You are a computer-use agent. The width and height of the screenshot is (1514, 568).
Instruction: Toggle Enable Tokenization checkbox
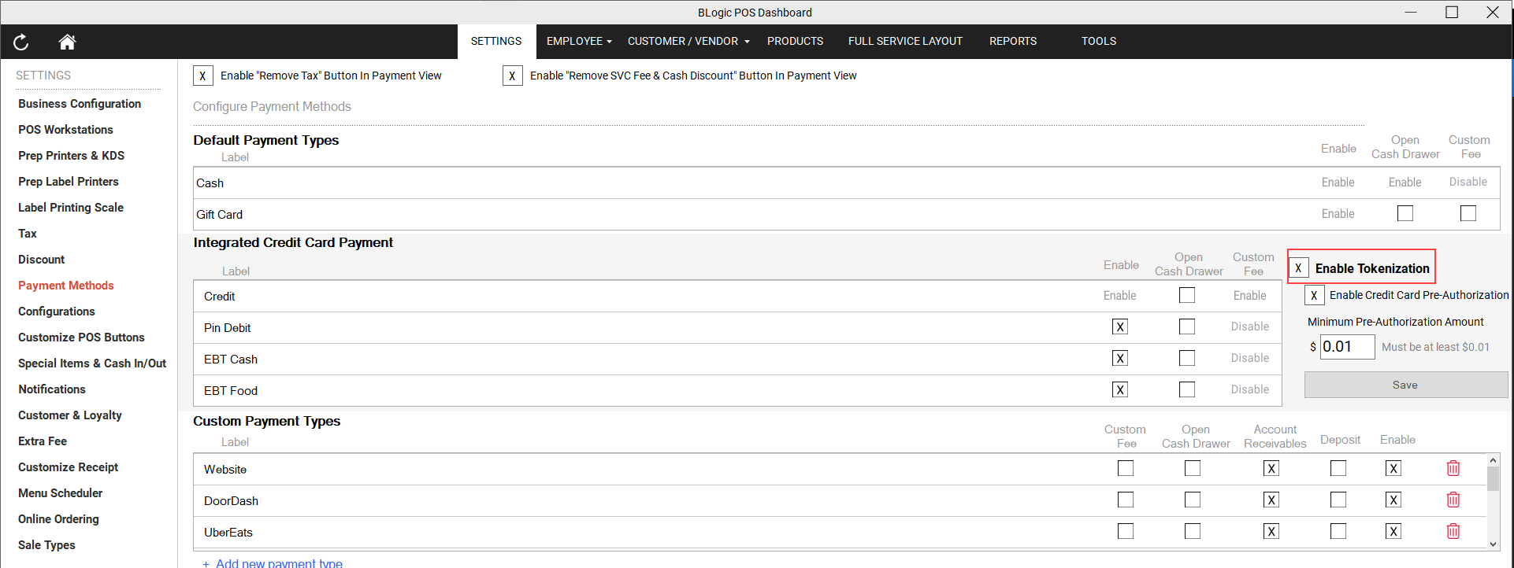[x=1299, y=268]
